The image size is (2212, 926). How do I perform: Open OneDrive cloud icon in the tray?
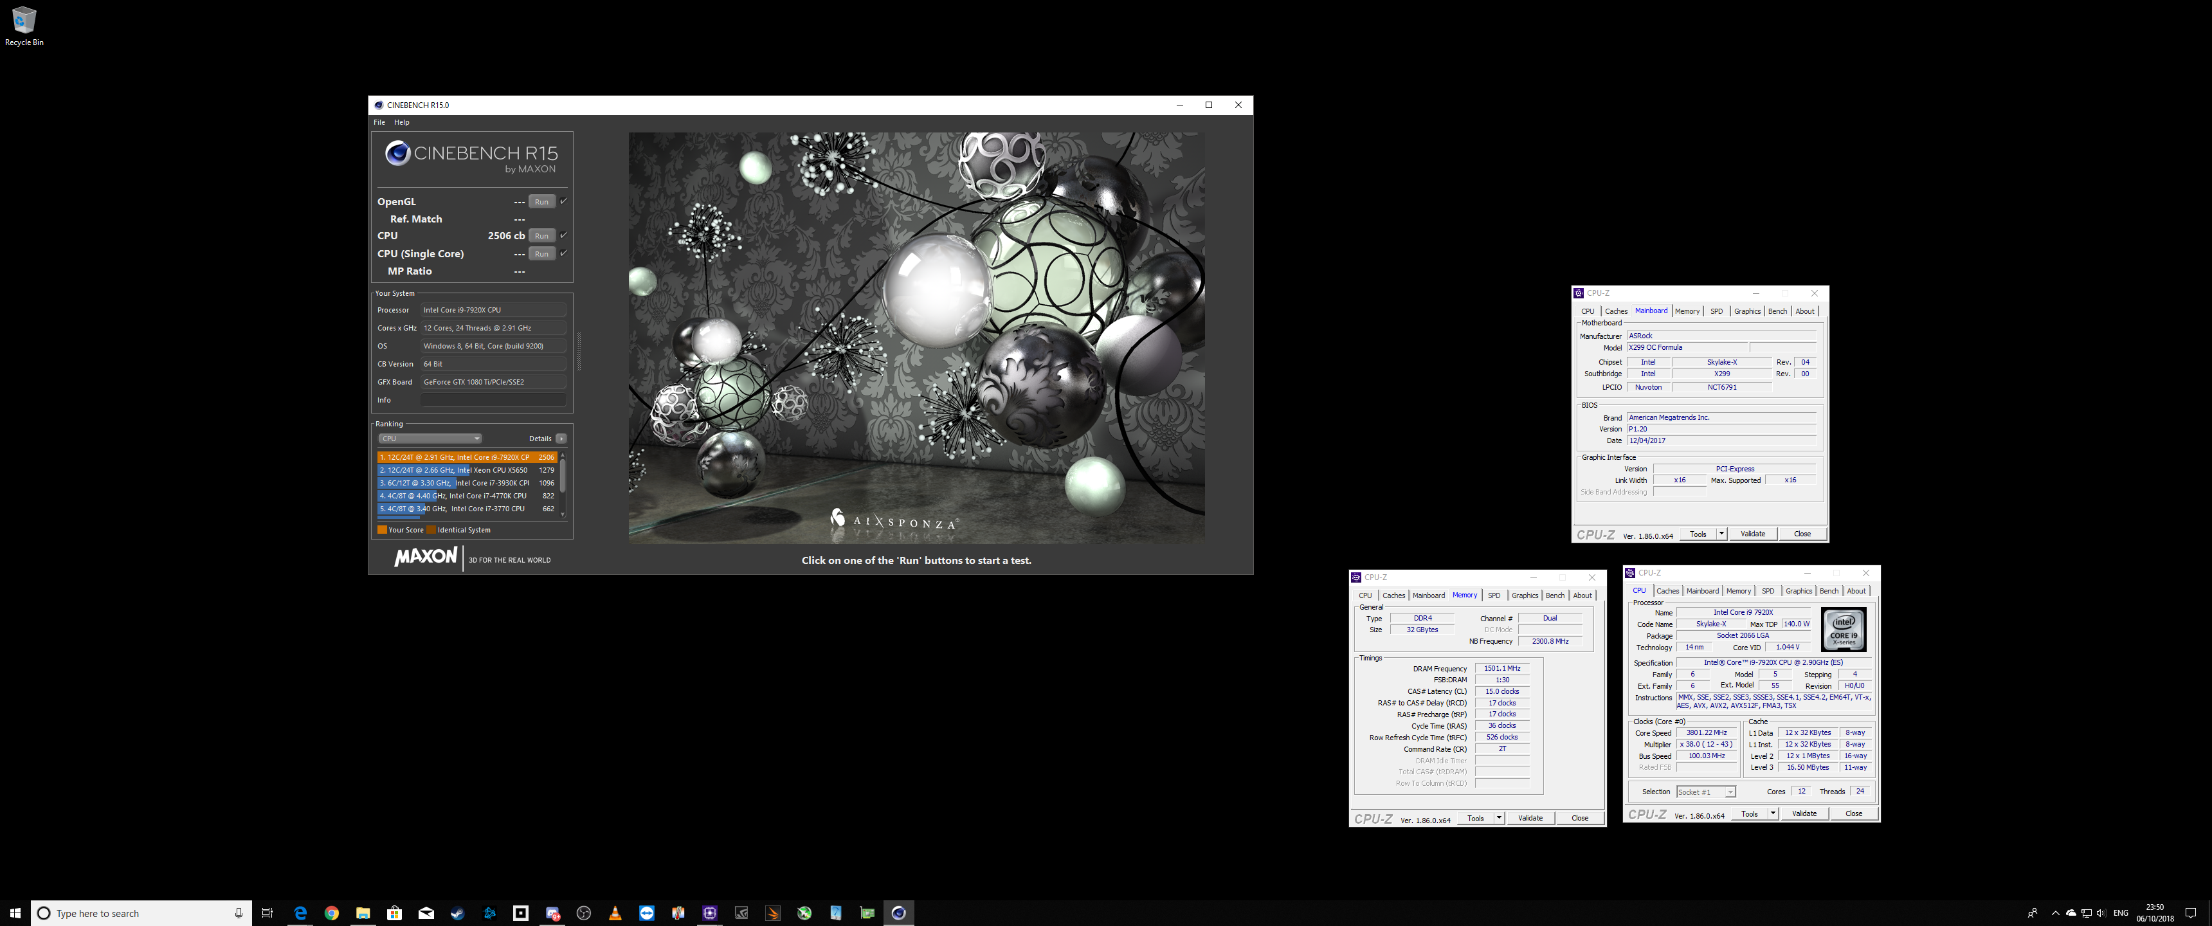click(x=2071, y=913)
